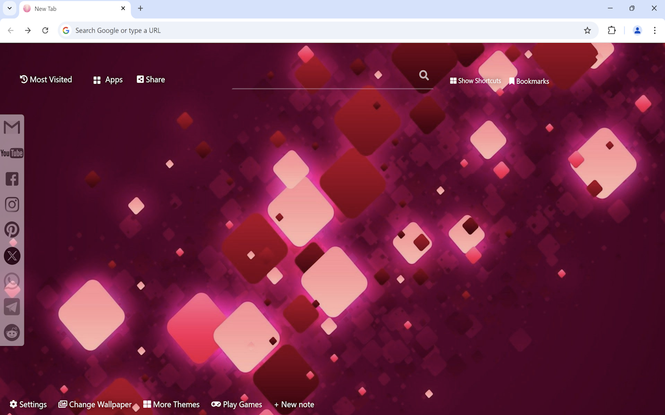Select the New Tab tab
The image size is (665, 415).
(75, 9)
